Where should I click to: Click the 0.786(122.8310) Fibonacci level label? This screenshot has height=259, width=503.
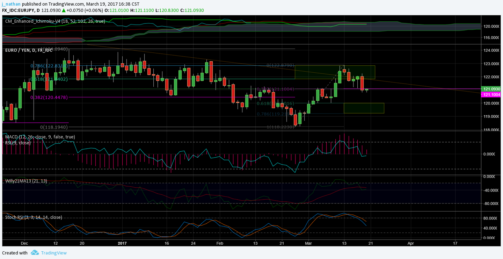(49, 66)
